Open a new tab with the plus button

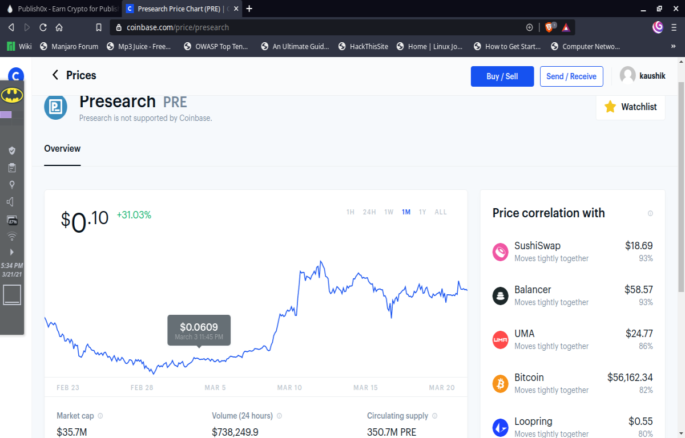pos(249,9)
